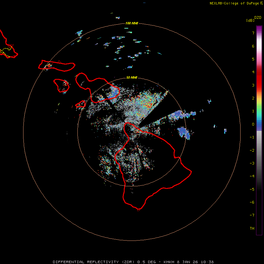This screenshot has height=264, width=264.
Task: Click the 7 value on the scale
Action: tap(253, 33)
